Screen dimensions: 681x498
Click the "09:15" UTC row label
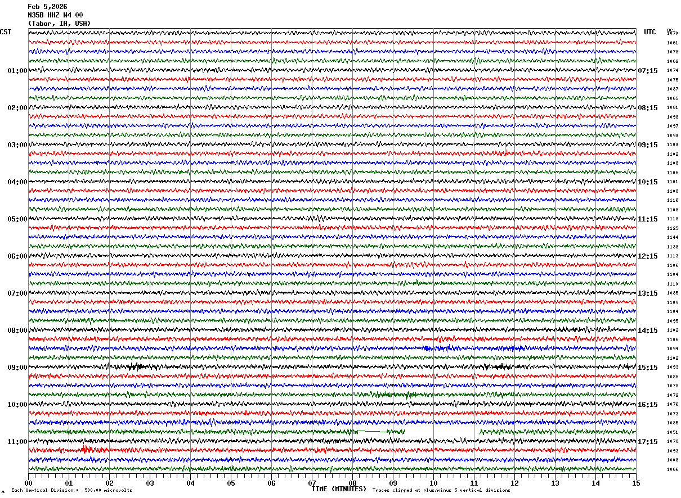pos(648,145)
